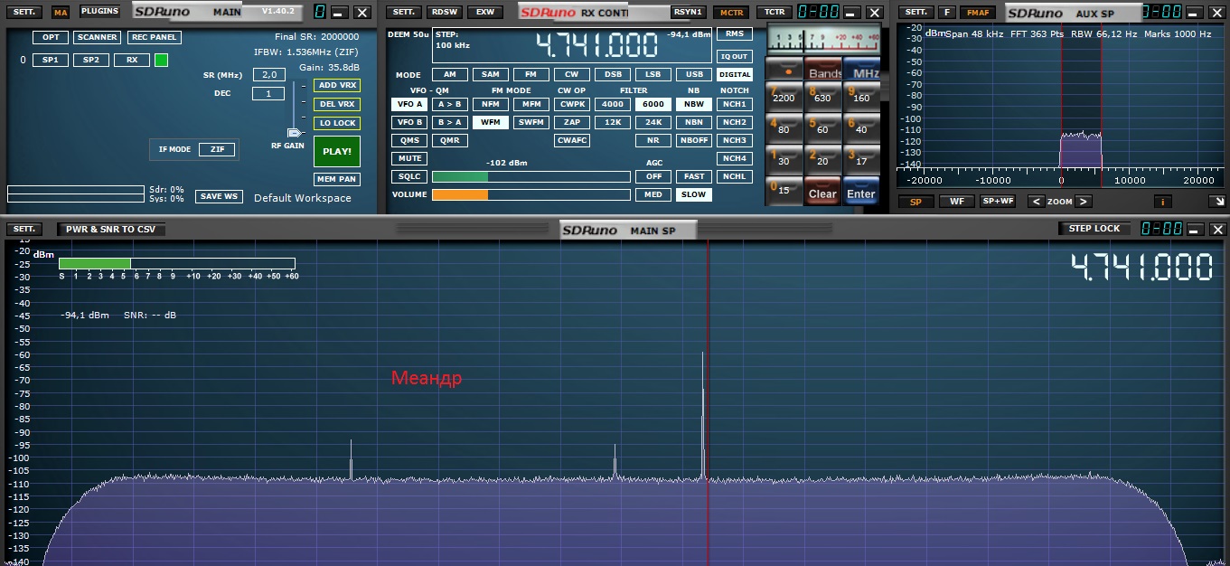Screen dimensions: 1230x566
Task: Select the Bands keypad button
Action: pyautogui.click(x=822, y=71)
